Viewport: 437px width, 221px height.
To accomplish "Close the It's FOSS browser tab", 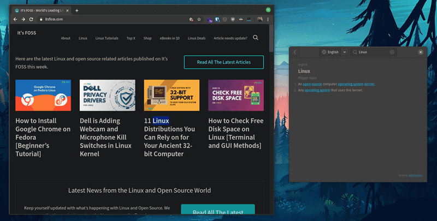I will pyautogui.click(x=67, y=10).
